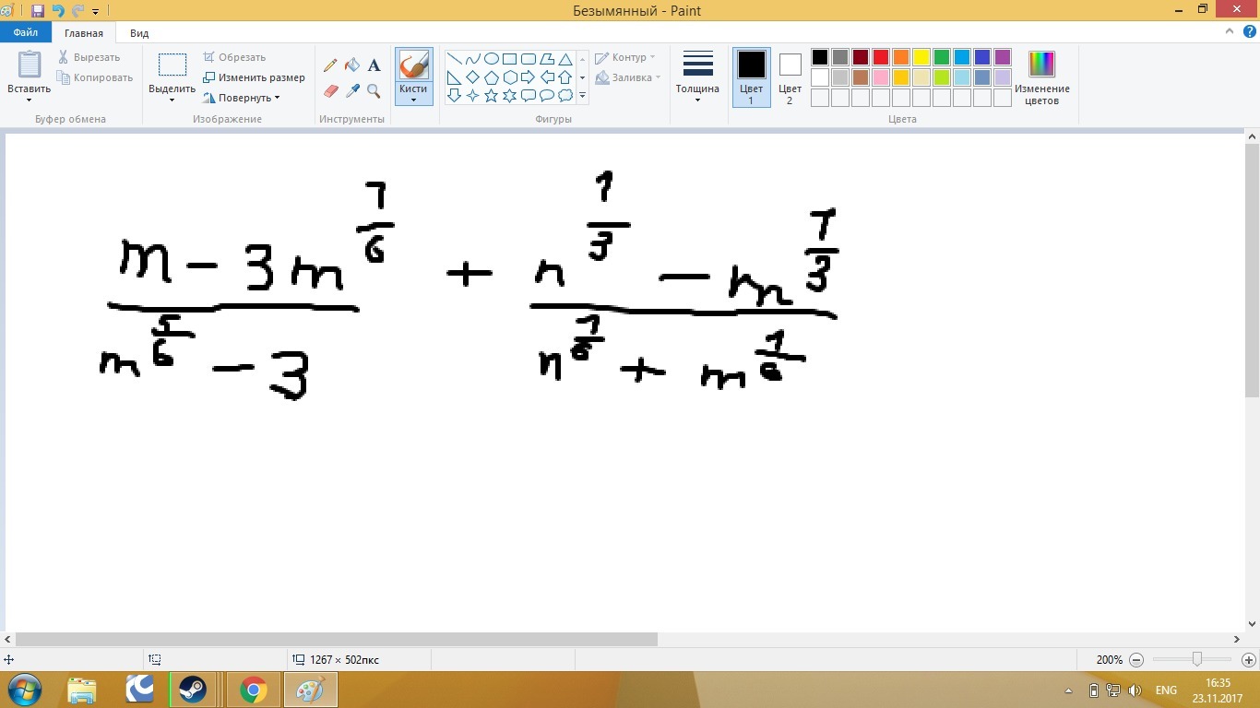Show hidden system tray icons

click(1069, 690)
